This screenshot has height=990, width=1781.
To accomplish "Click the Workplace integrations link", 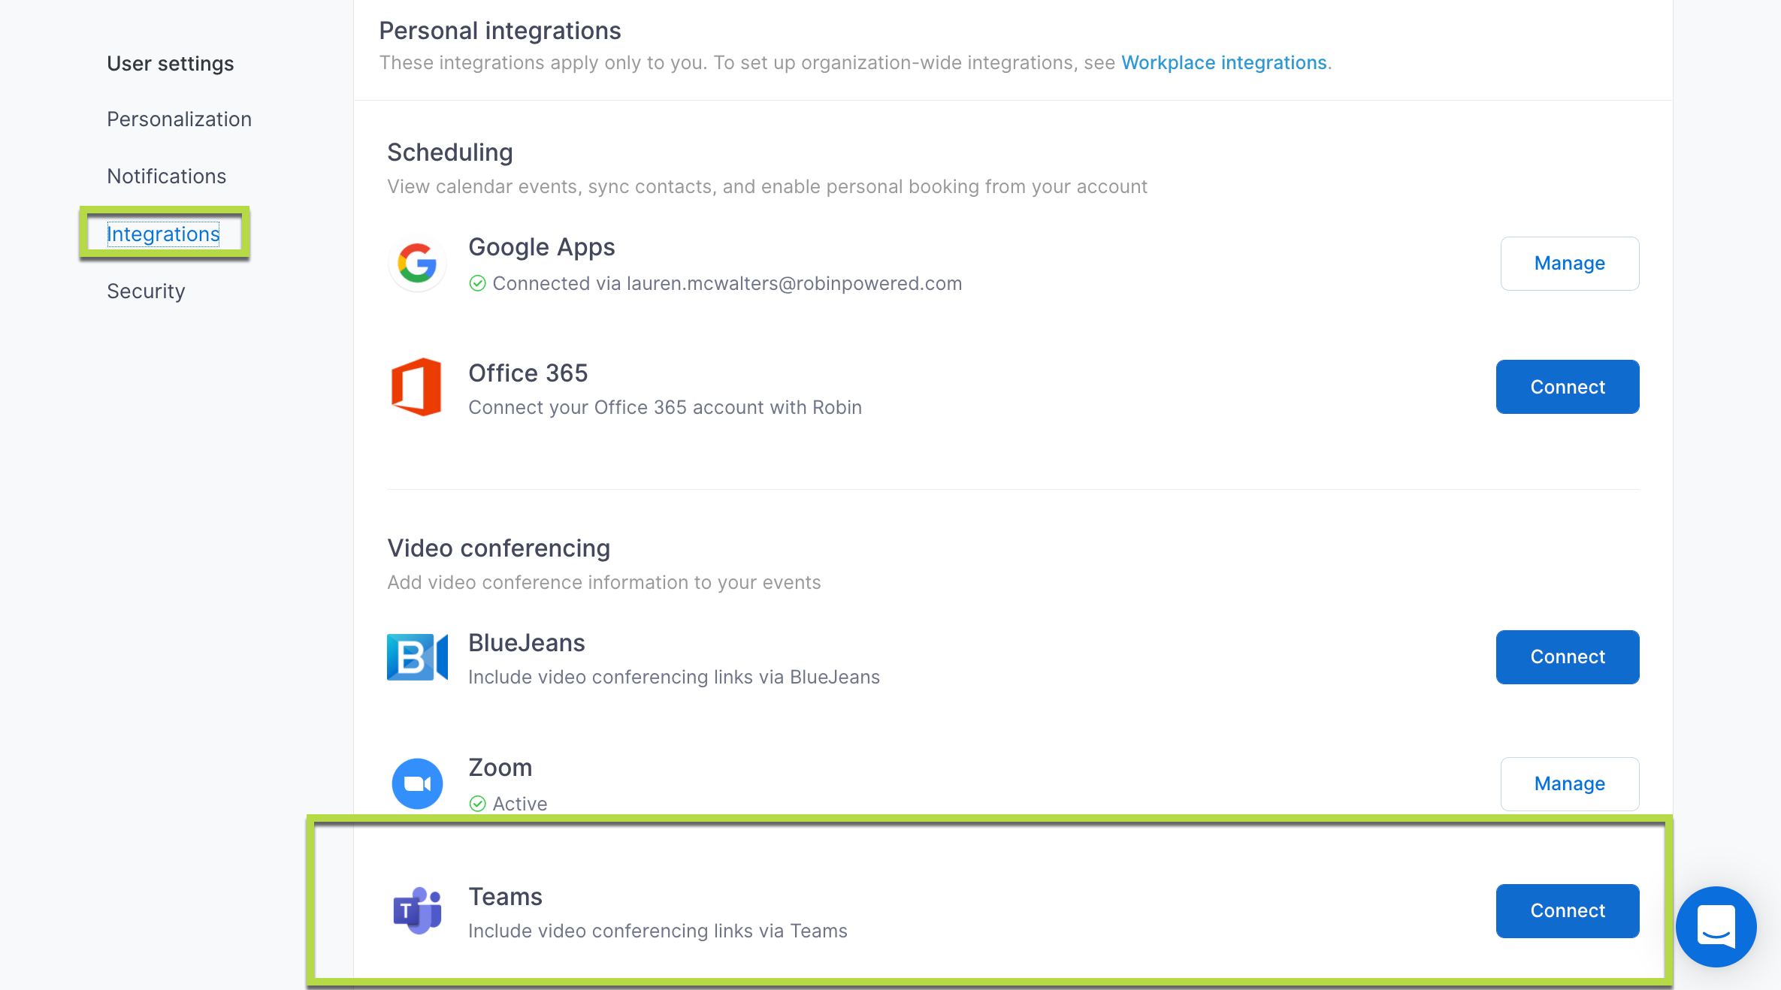I will click(x=1224, y=62).
